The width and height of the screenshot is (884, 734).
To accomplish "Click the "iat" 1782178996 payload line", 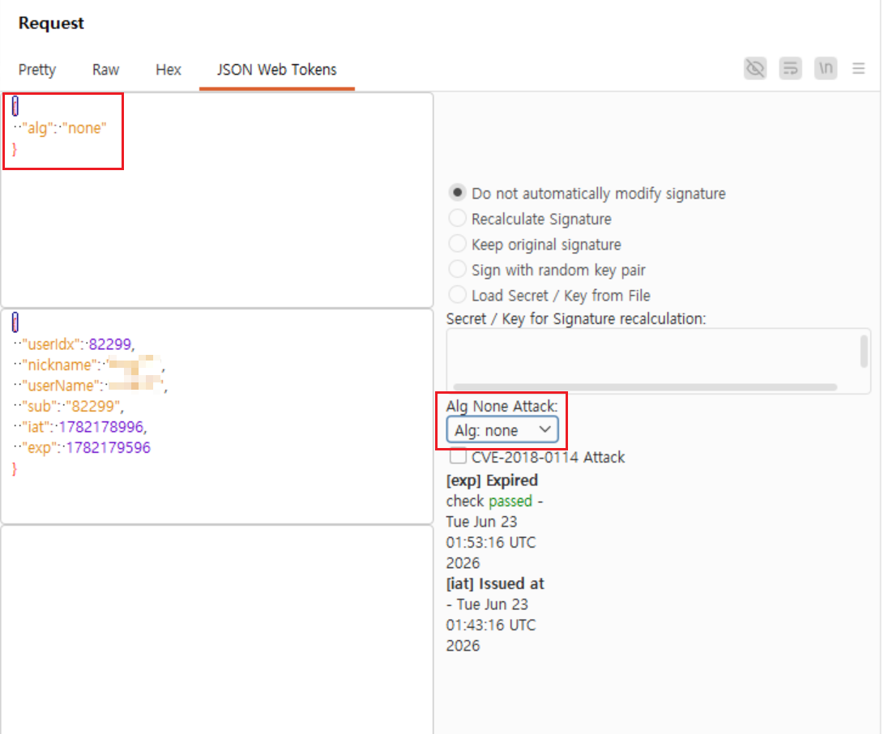I will pos(80,427).
